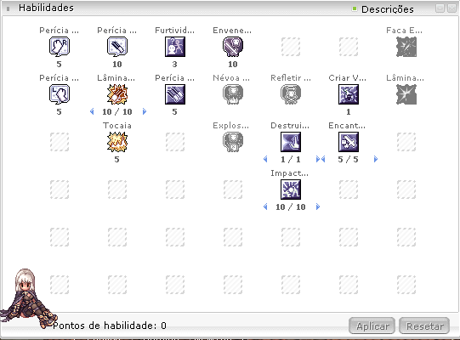This screenshot has height=340, width=460.
Task: Increase Destrui... level with right arrow
Action: coord(318,159)
